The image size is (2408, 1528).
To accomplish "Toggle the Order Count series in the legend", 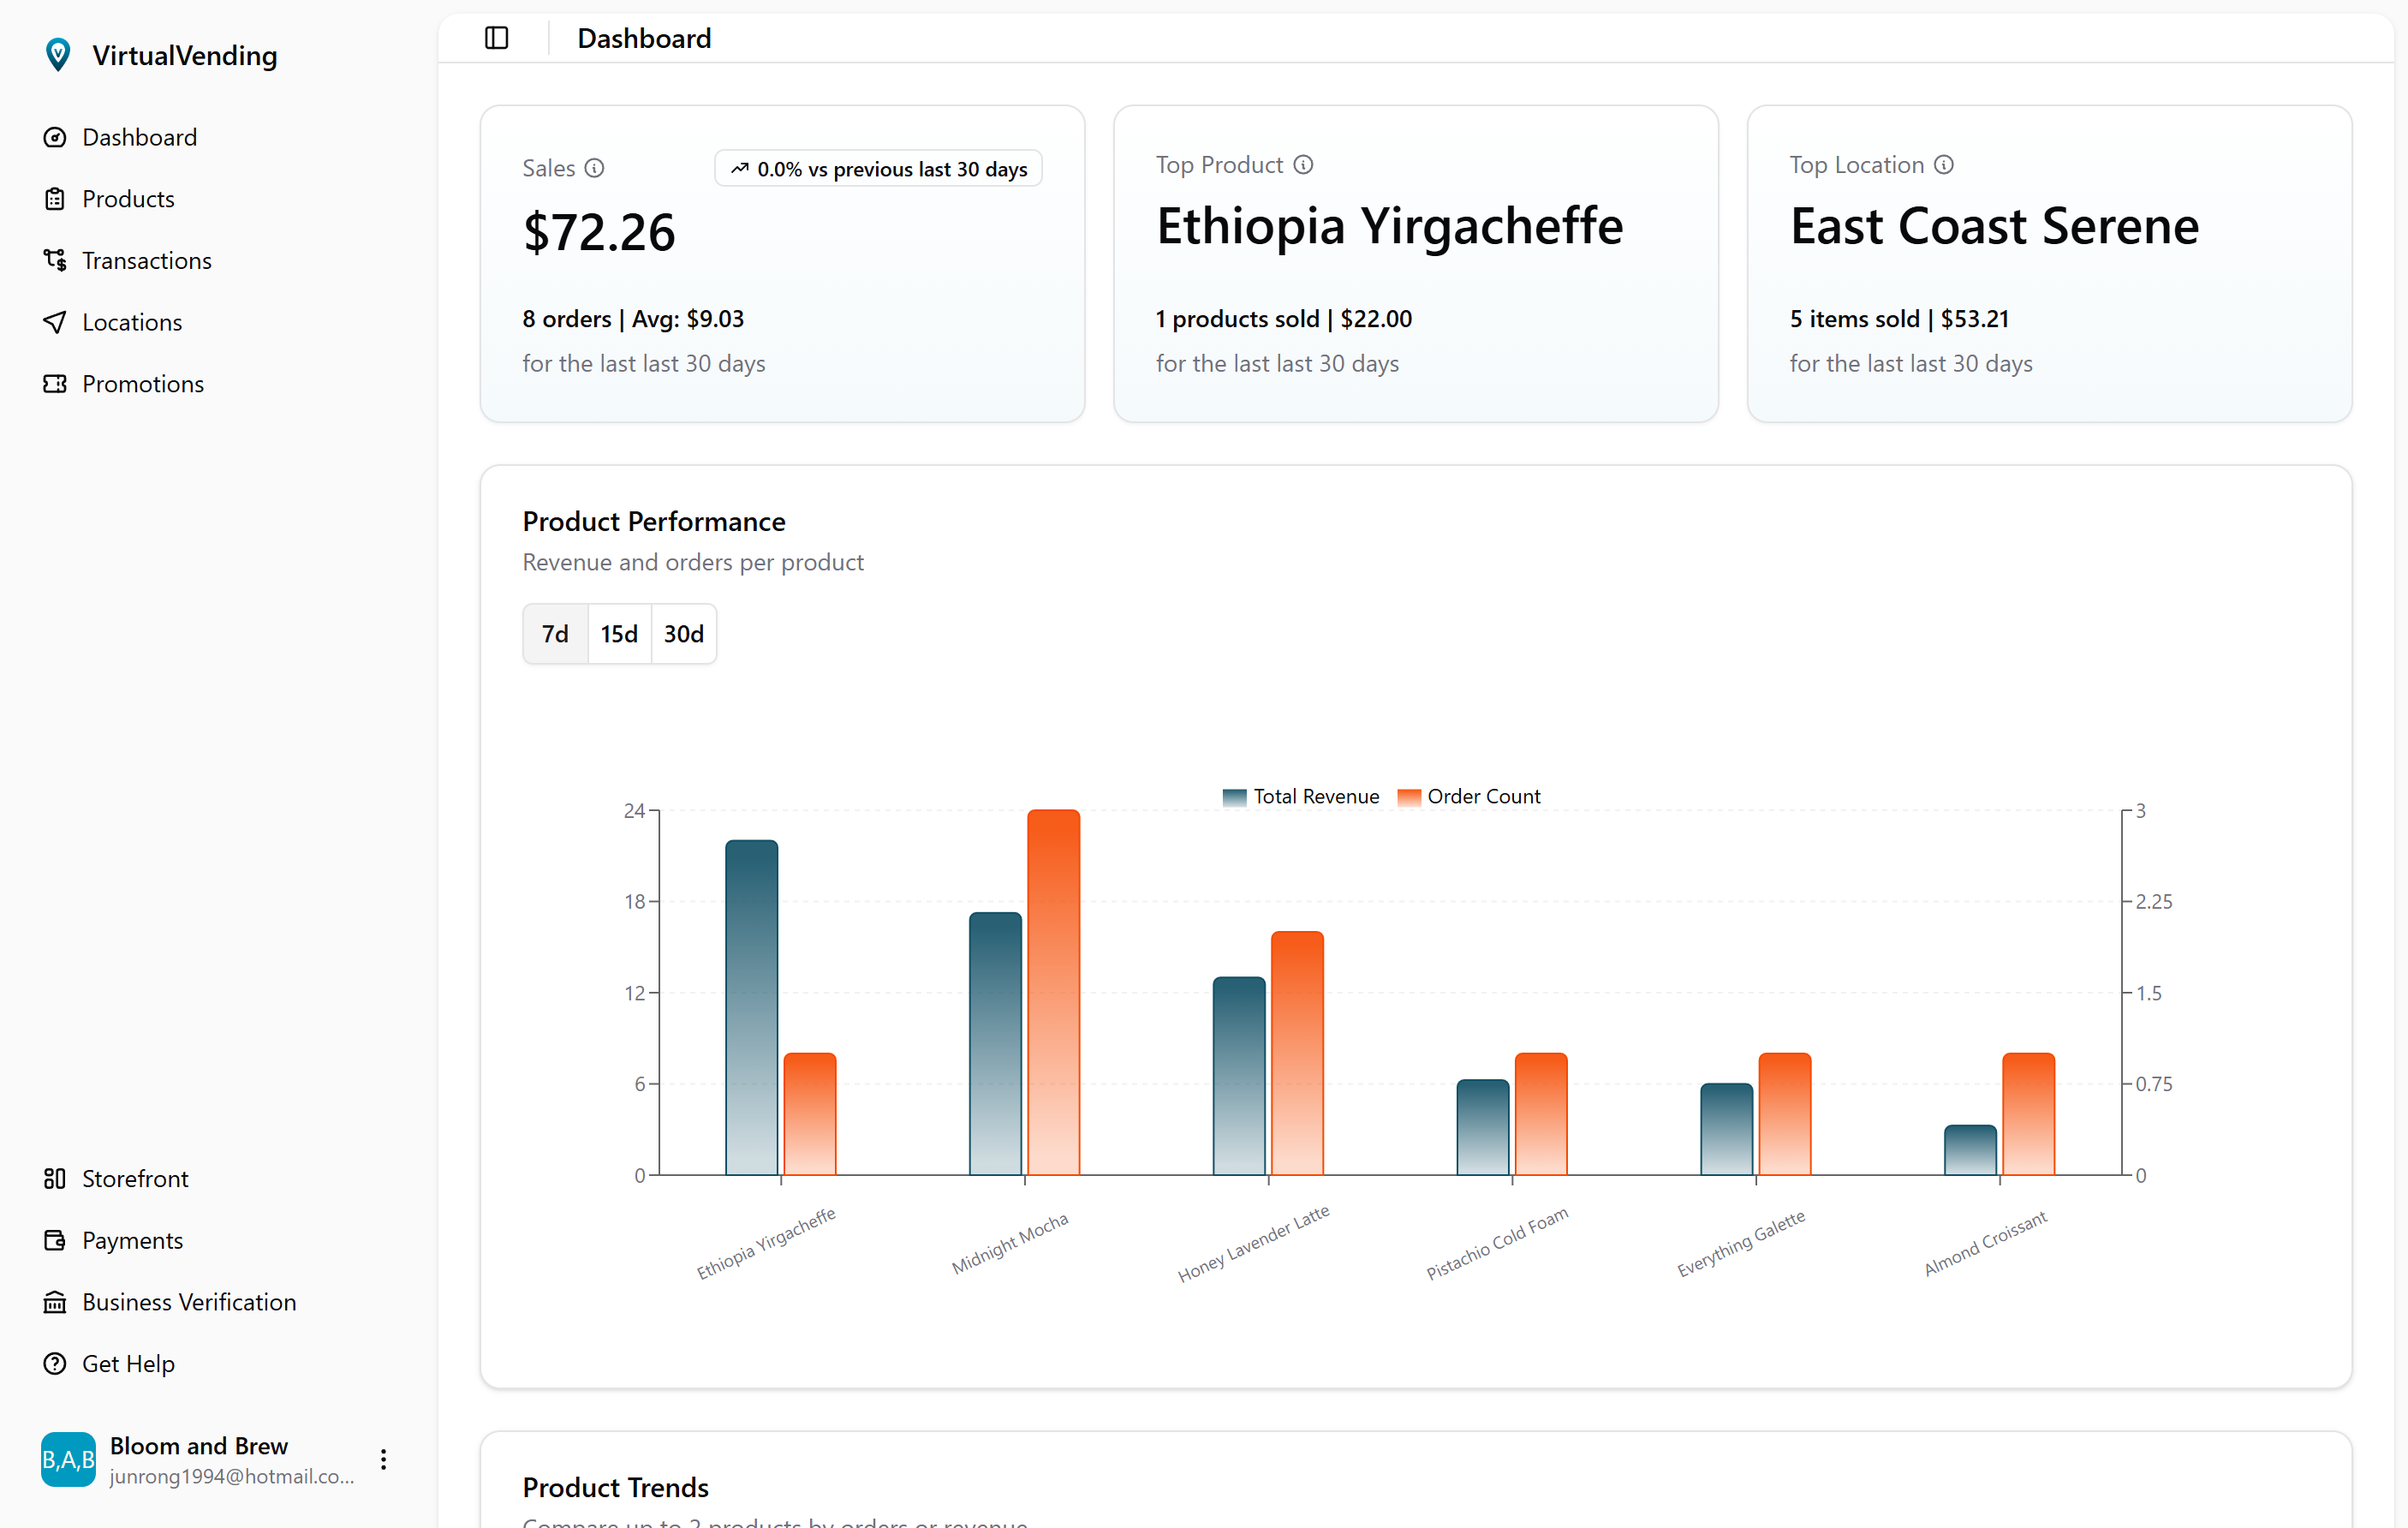I will click(1469, 796).
